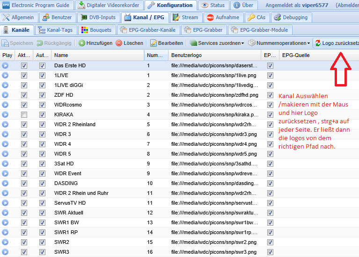Open the CAs tab
This screenshot has height=257, width=359.
coord(257,17)
